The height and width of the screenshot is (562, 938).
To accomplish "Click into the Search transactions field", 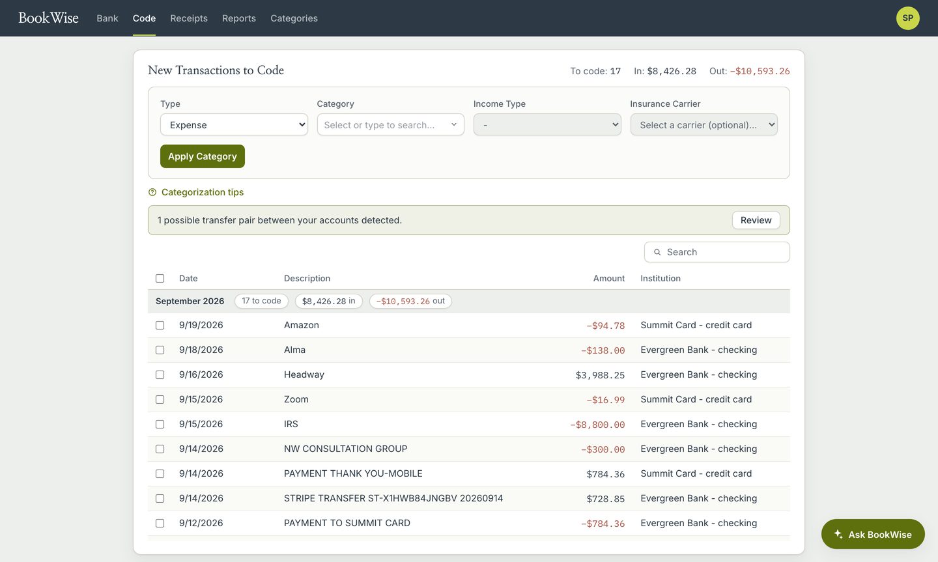I will click(x=717, y=252).
